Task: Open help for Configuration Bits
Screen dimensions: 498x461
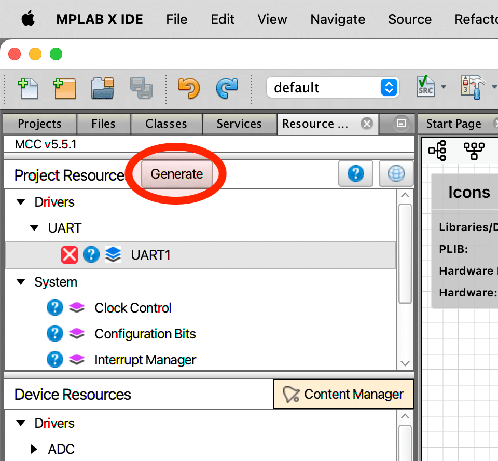Action: pos(55,333)
